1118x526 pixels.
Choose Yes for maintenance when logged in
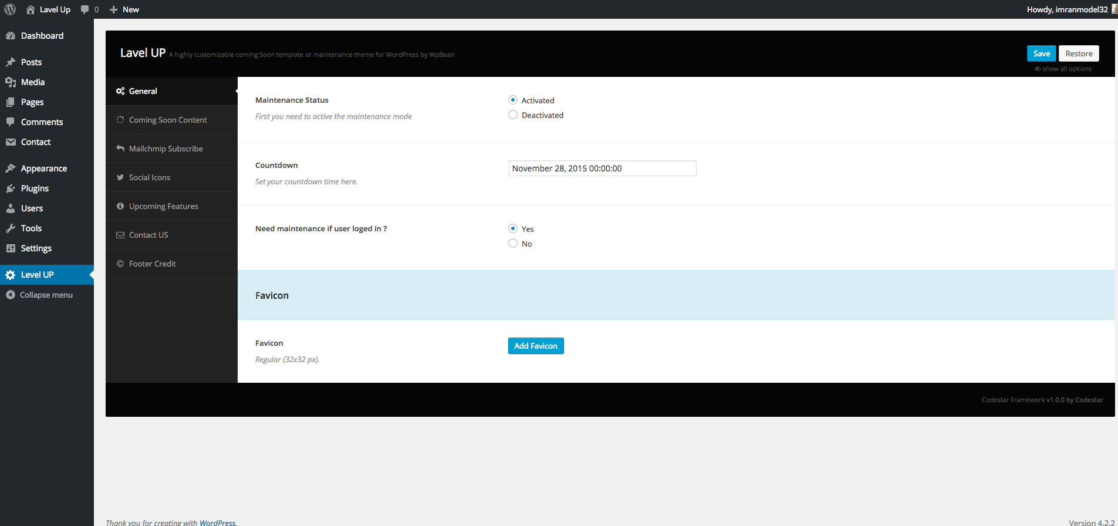point(513,228)
